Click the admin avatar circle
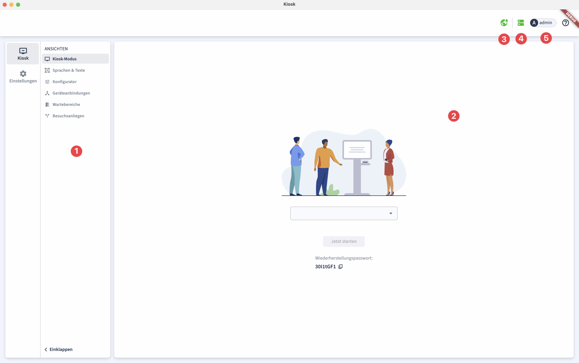The width and height of the screenshot is (579, 363). click(x=534, y=23)
